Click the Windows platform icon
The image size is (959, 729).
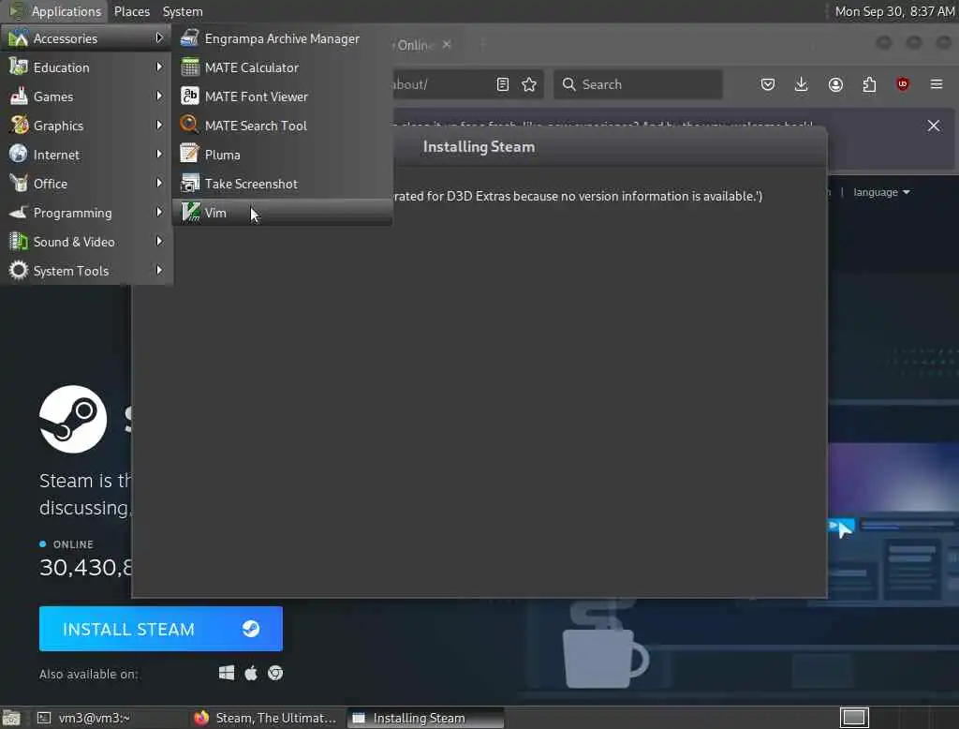point(227,674)
